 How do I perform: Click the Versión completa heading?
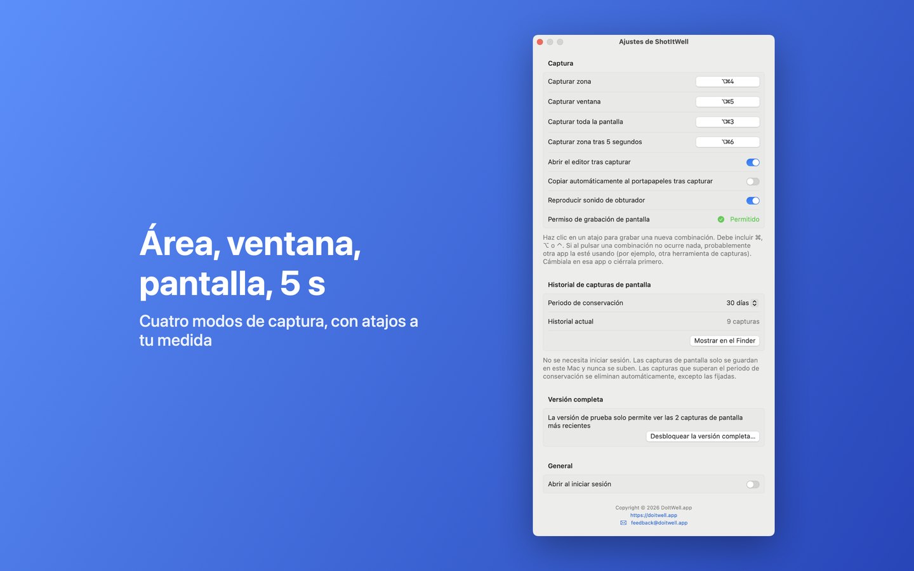575,400
